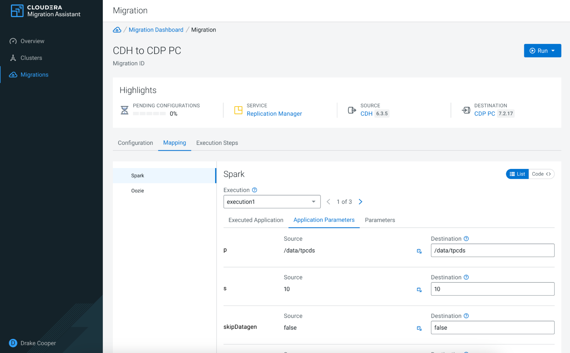
Task: Click the Service square icon
Action: coord(238,110)
